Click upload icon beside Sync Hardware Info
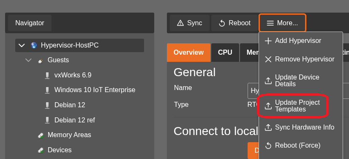The image size is (349, 159). pyautogui.click(x=268, y=127)
